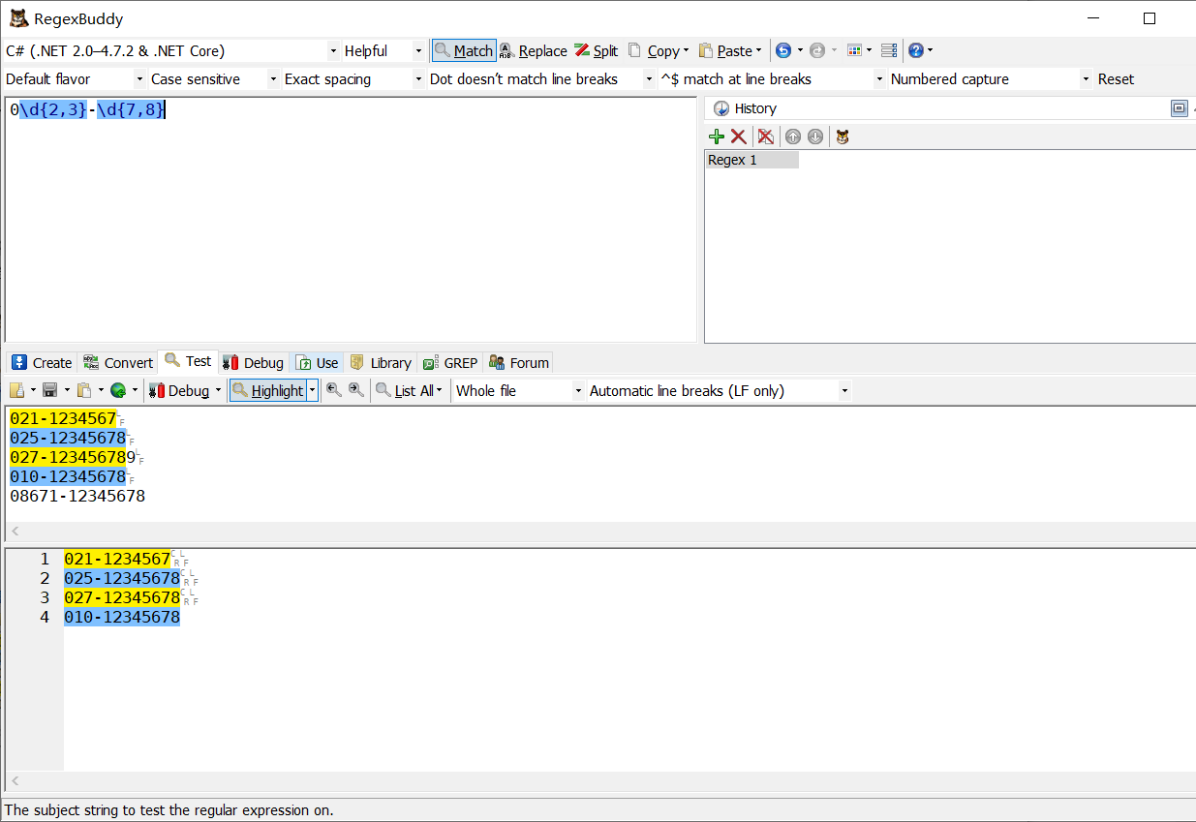Toggle the Highlight matches button
This screenshot has height=822, width=1196.
tap(268, 390)
